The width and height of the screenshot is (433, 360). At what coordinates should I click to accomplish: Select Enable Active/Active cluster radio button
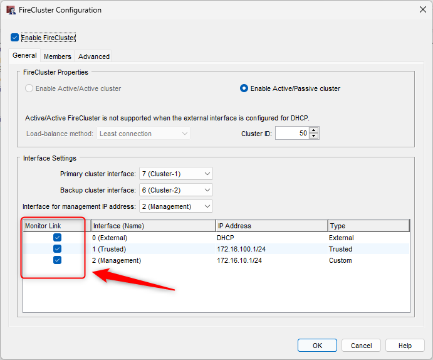(x=29, y=88)
